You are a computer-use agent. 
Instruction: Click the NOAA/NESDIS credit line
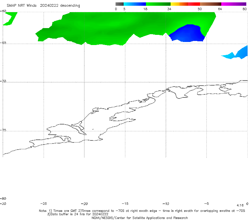click(x=140, y=218)
